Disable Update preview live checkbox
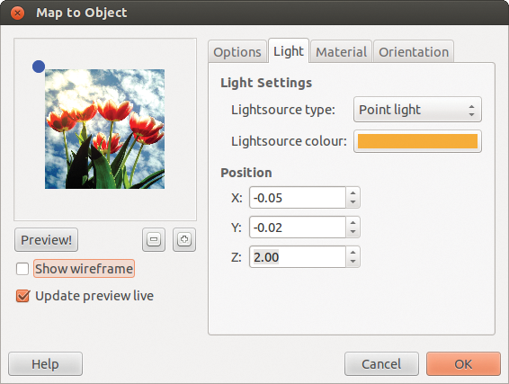This screenshot has height=384, width=509. tap(22, 296)
